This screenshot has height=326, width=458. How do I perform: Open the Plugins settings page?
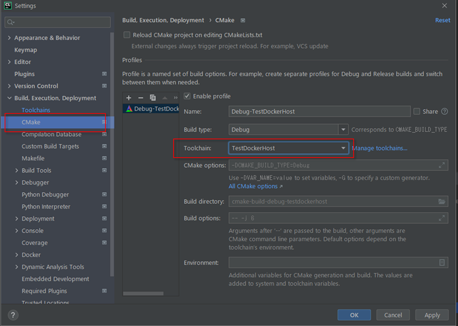[25, 74]
